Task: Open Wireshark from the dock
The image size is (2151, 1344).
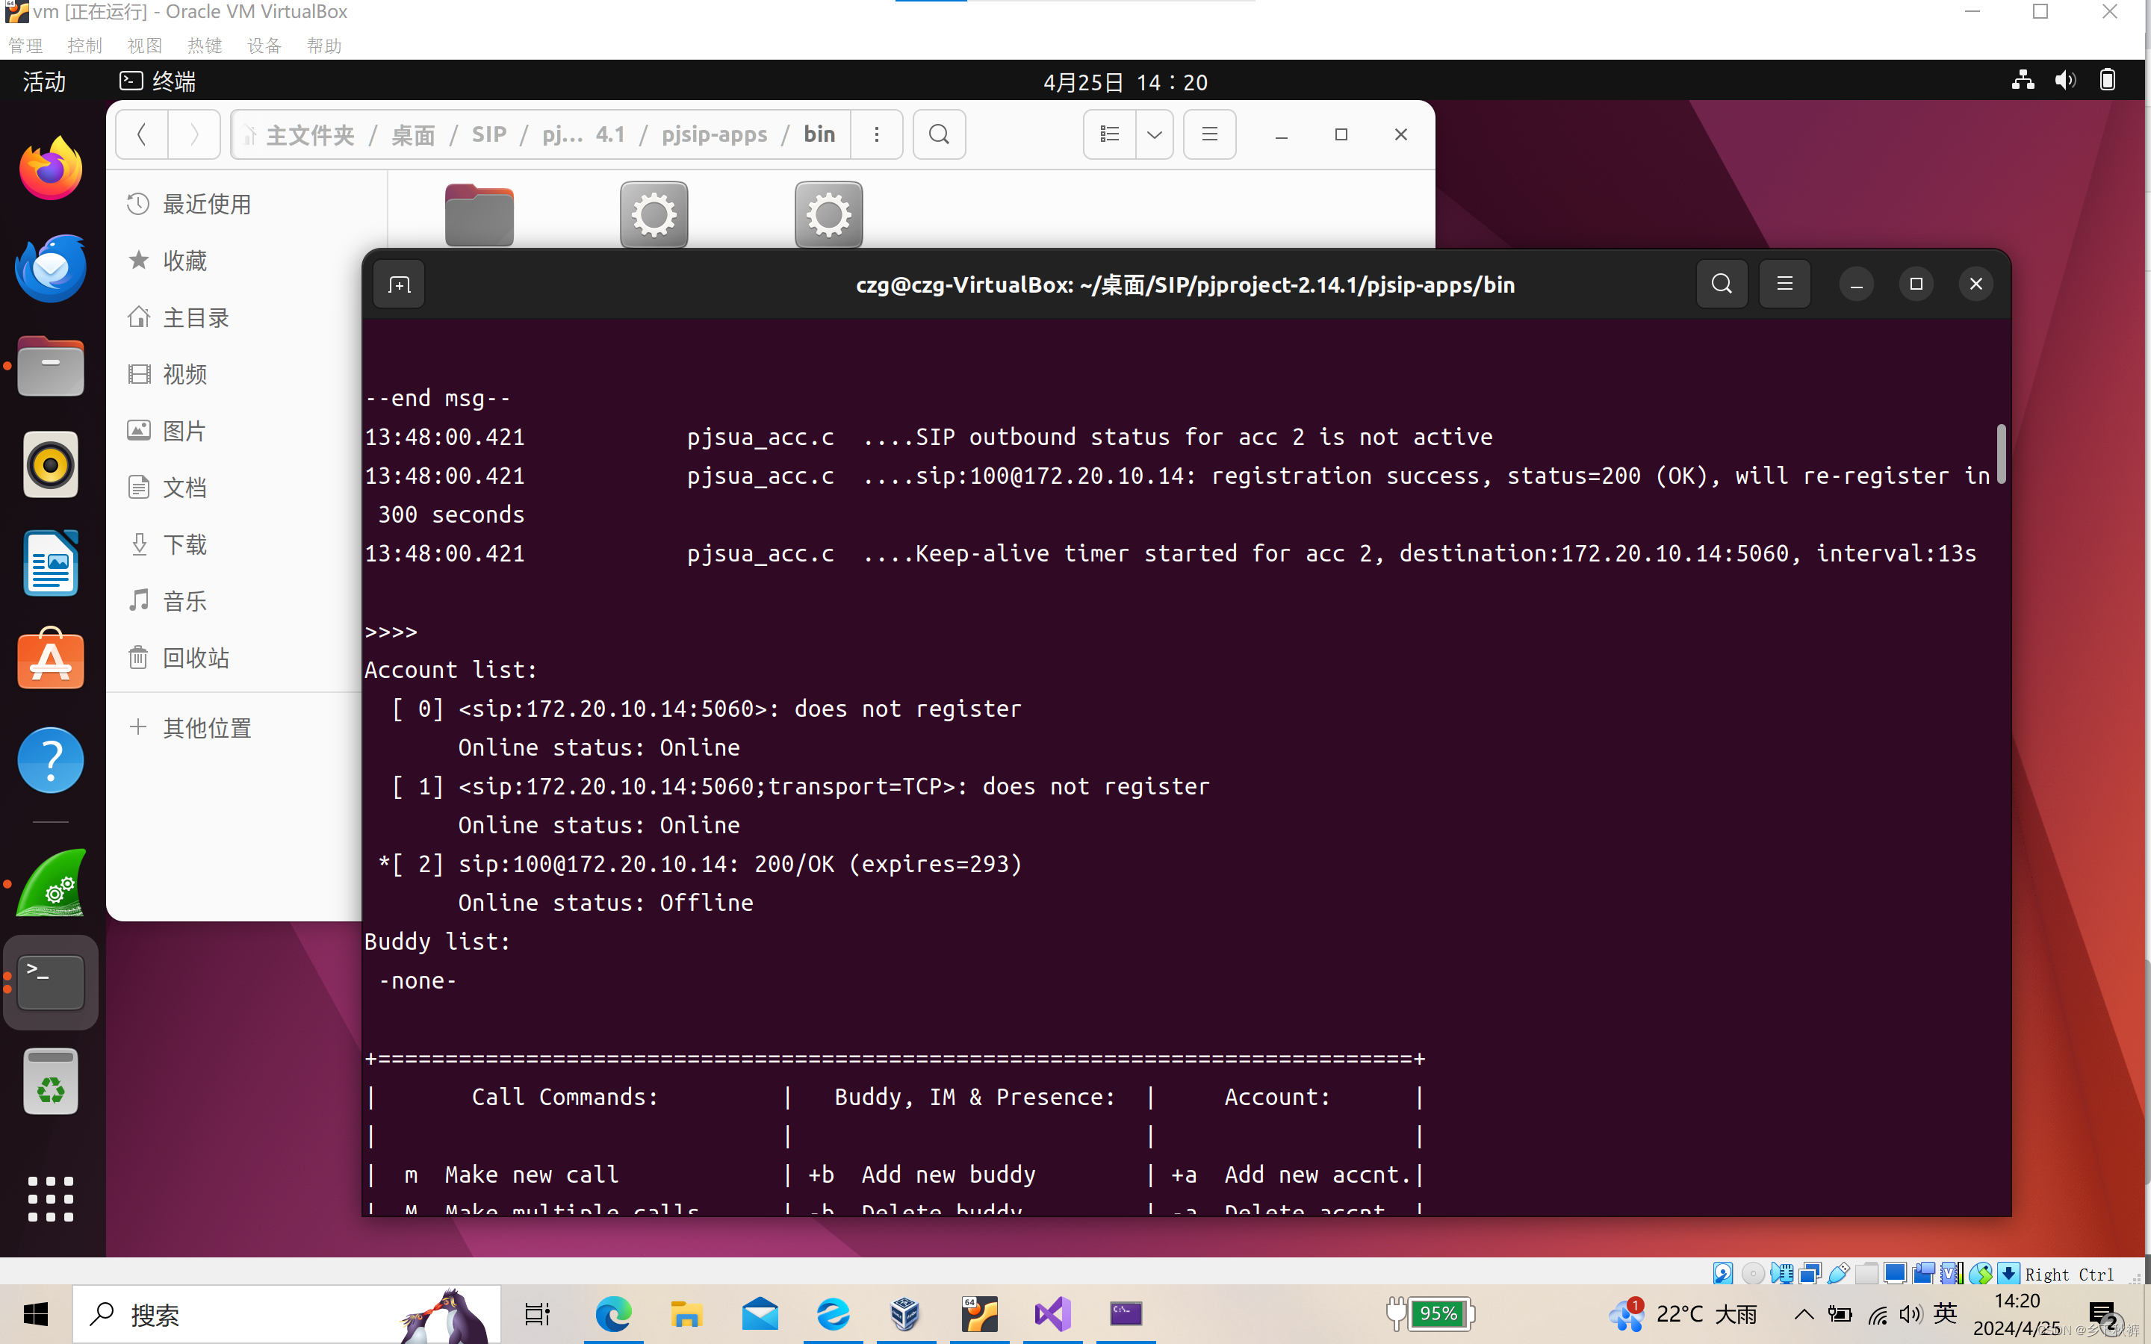Action: (51, 883)
